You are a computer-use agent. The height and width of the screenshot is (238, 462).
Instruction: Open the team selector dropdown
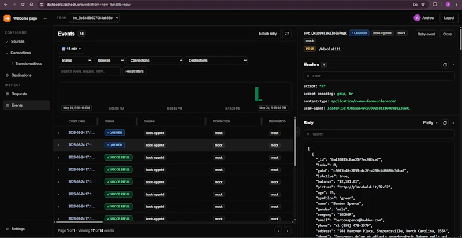coord(94,18)
